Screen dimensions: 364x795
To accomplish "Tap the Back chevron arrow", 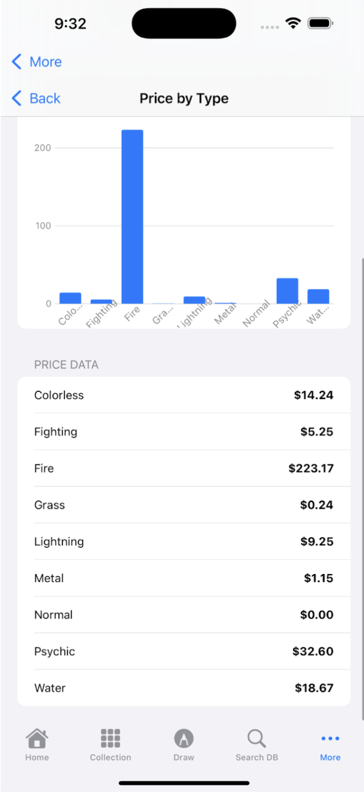I will pos(17,99).
